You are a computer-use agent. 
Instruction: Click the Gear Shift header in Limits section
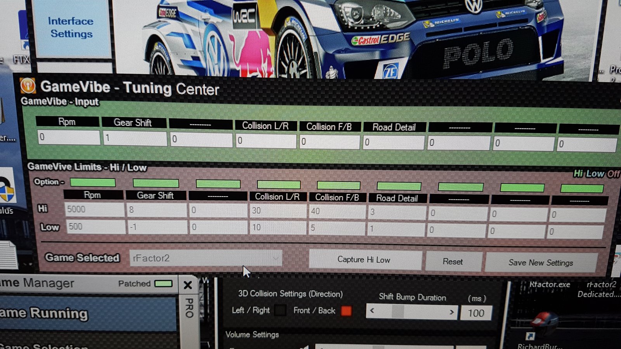[156, 195]
